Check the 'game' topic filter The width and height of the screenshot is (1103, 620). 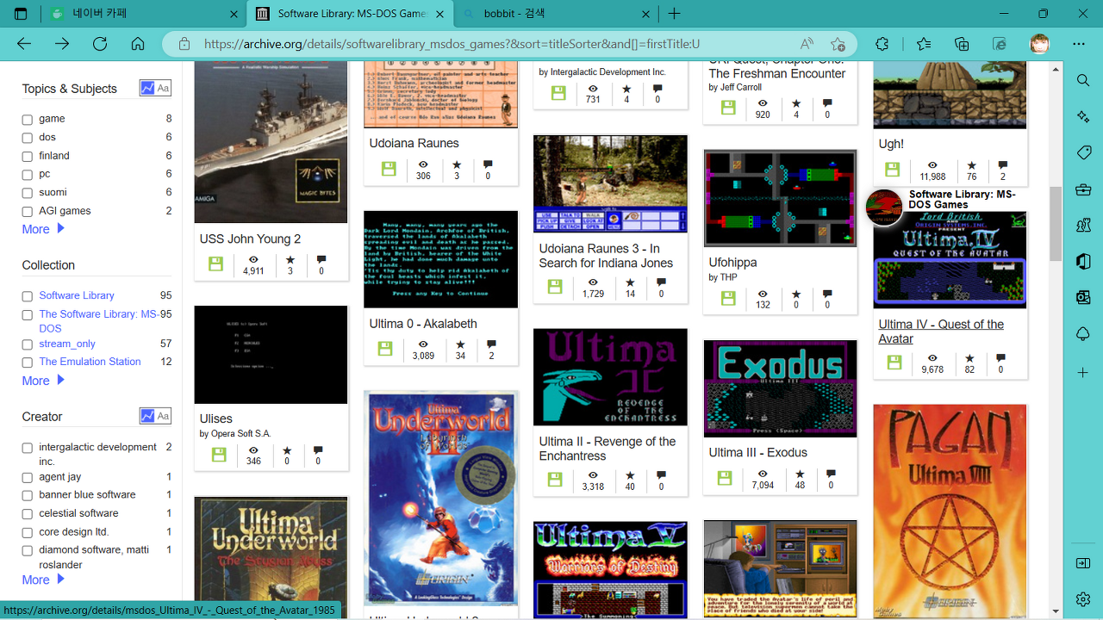(28, 120)
